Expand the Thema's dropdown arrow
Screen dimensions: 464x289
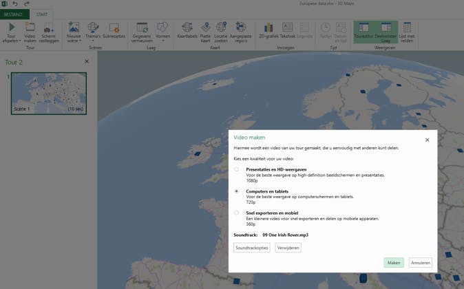(93, 41)
